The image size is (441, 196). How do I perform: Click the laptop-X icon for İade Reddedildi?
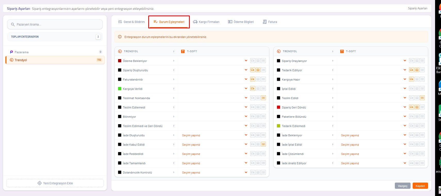tap(258, 154)
